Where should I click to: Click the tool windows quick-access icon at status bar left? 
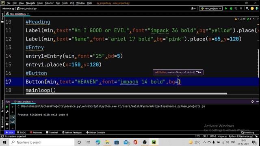(x=2, y=136)
